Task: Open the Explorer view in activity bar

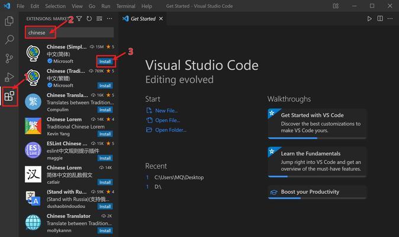Action: [x=9, y=21]
